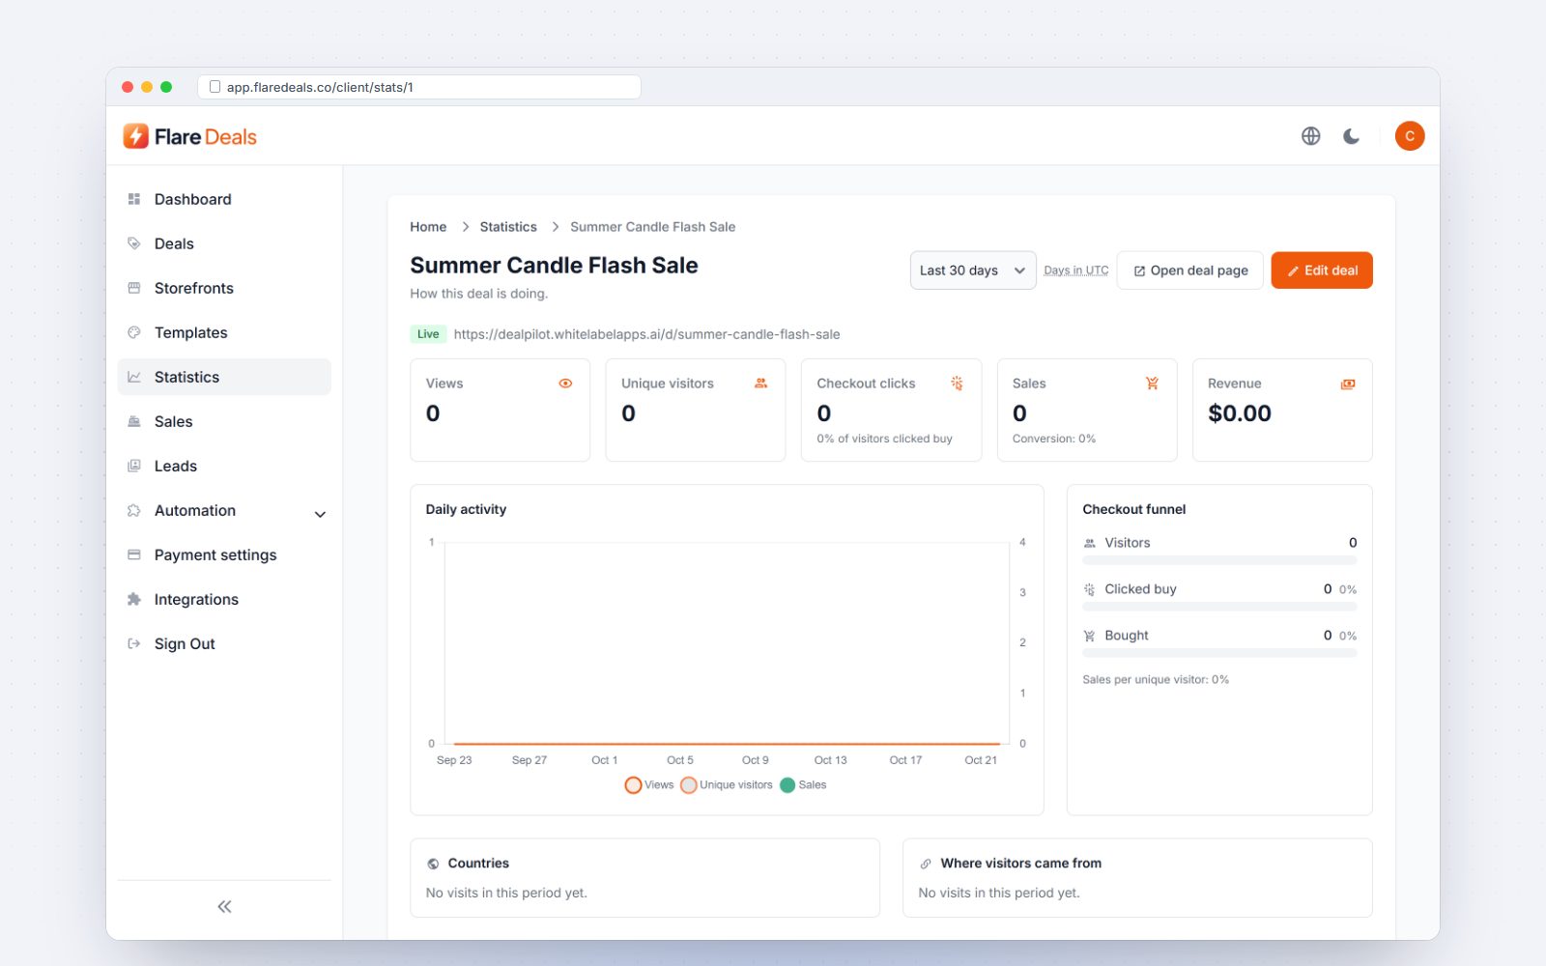Image resolution: width=1546 pixels, height=966 pixels.
Task: Expand the Automation submenu chevron
Action: pyautogui.click(x=320, y=514)
